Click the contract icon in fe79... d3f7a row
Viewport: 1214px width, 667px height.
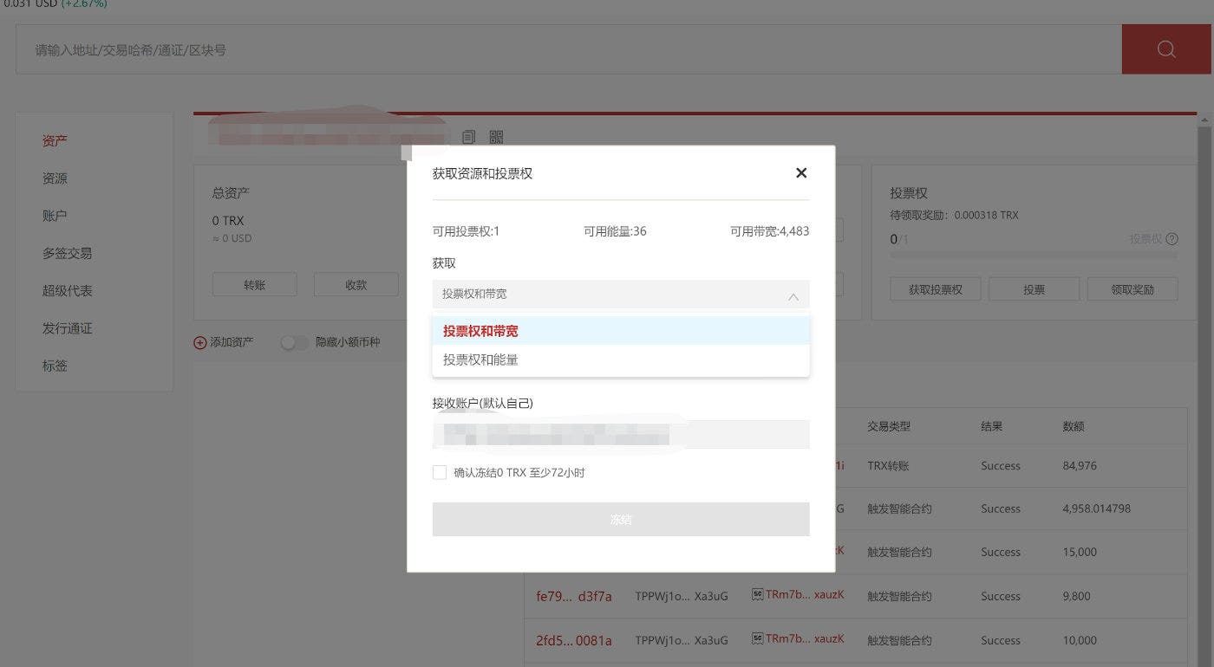coord(757,595)
